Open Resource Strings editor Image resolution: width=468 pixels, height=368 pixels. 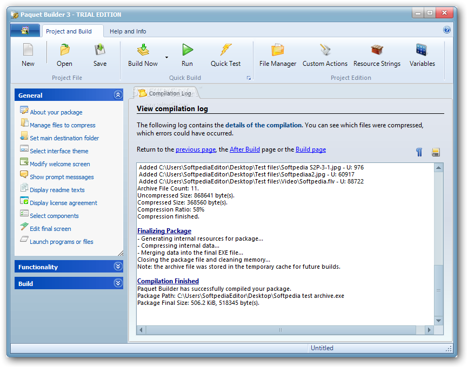click(x=377, y=50)
